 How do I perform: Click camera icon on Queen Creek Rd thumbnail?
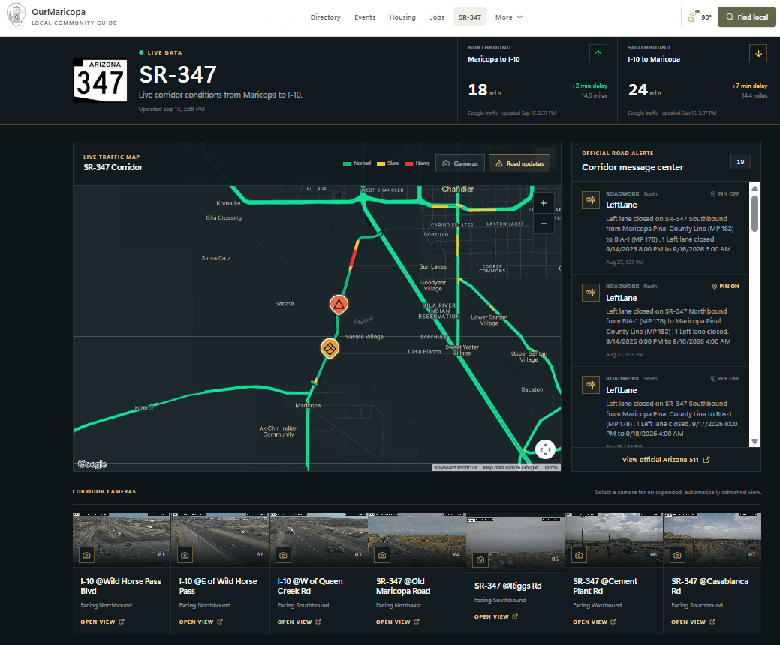coord(284,555)
